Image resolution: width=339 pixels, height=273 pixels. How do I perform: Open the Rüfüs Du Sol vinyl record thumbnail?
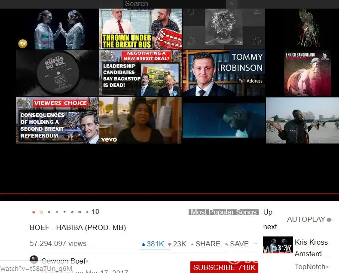point(57,73)
